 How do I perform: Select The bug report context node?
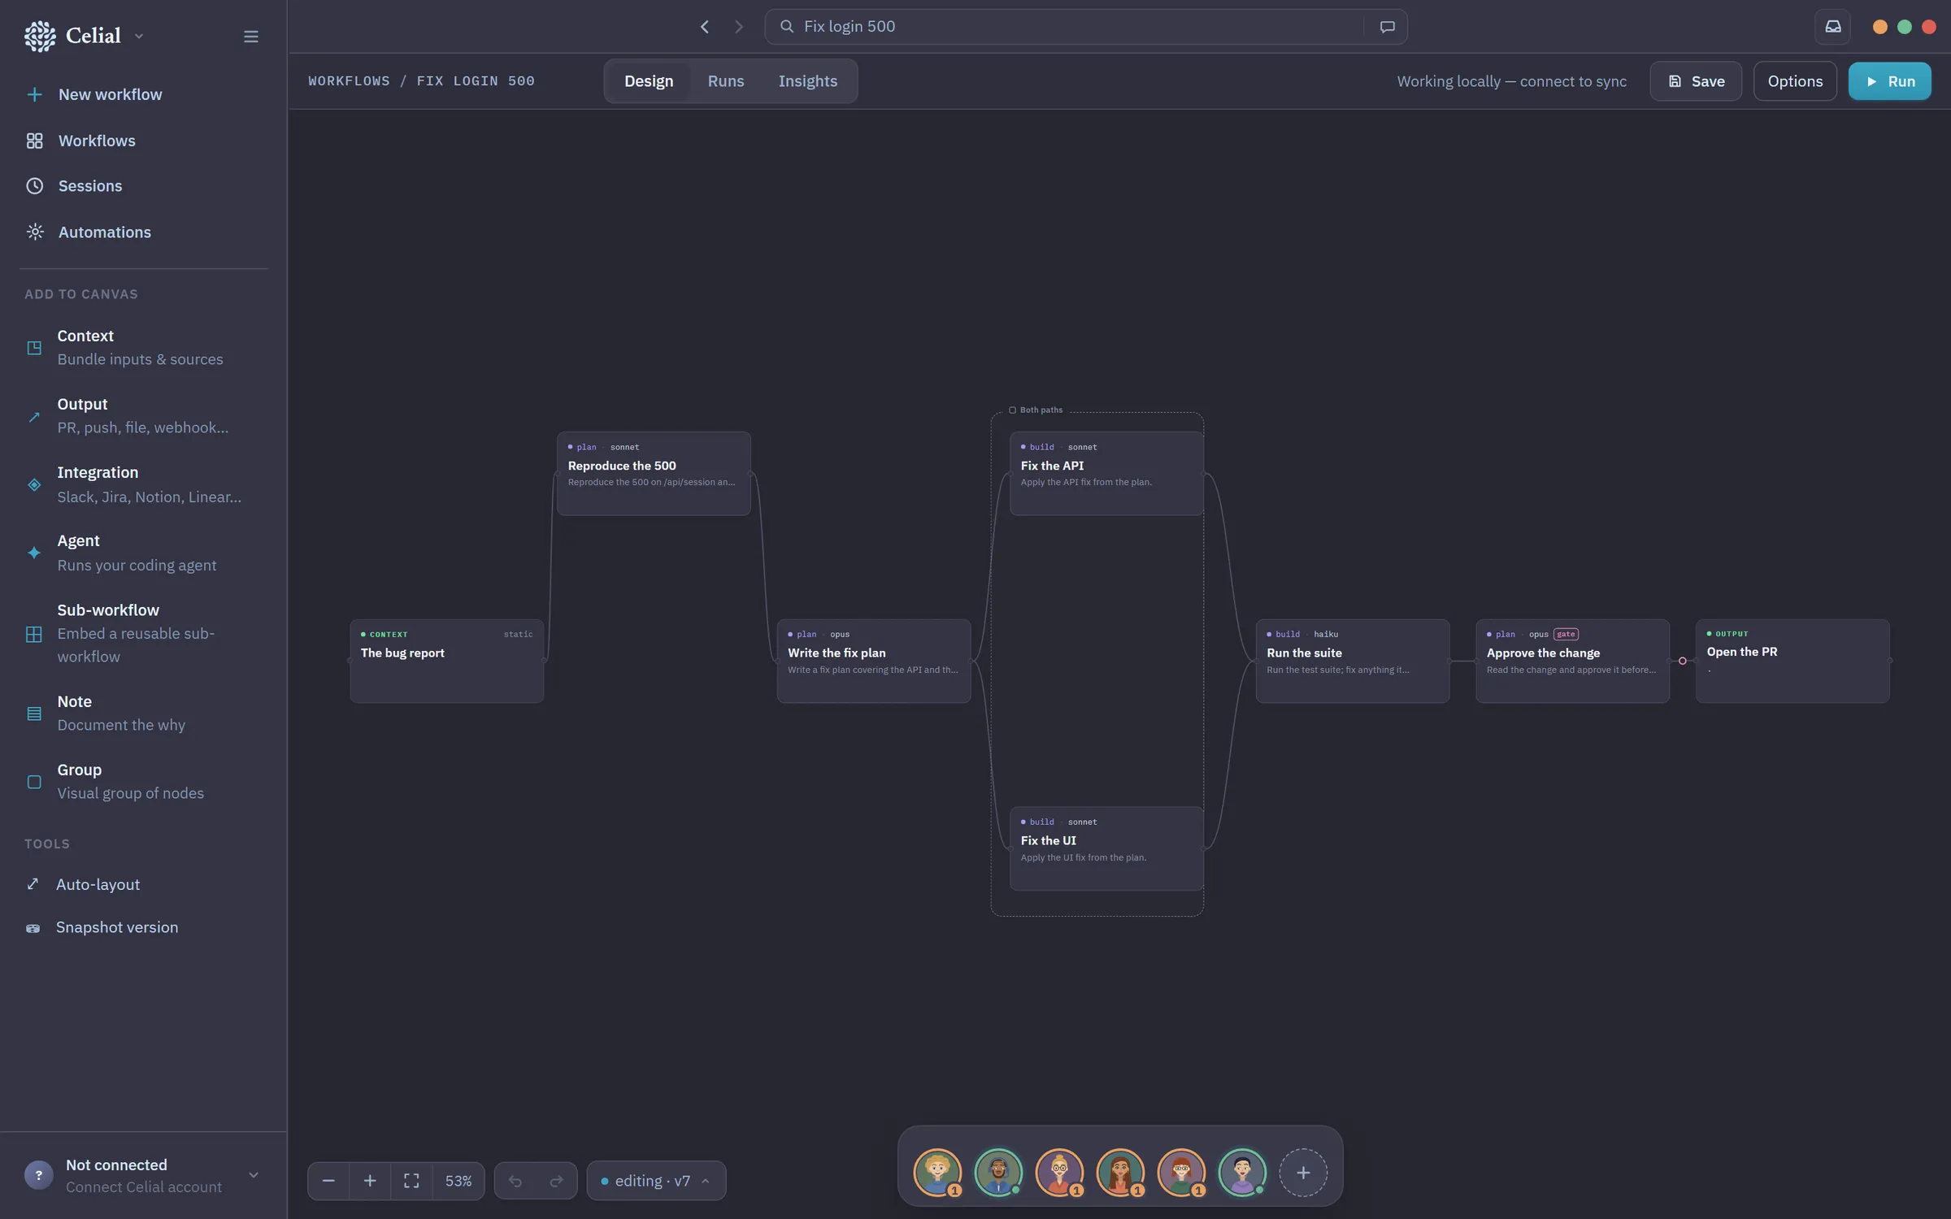coord(446,661)
